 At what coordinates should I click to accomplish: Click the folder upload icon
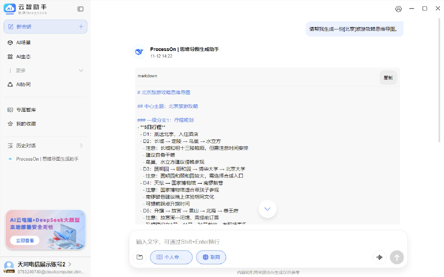pyautogui.click(x=140, y=257)
